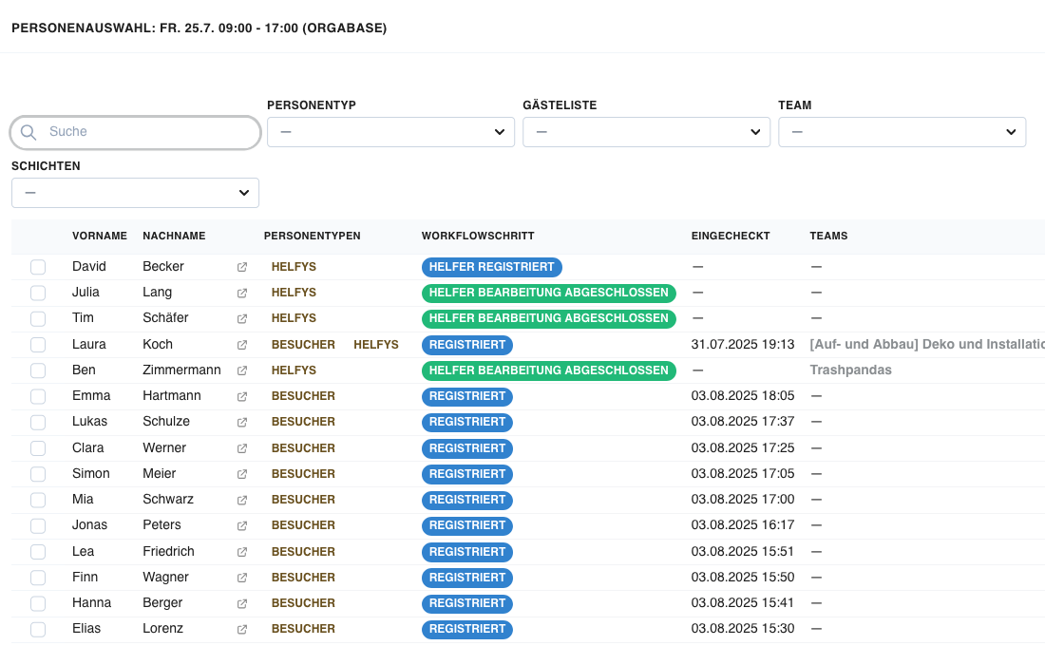Viewport: 1045px width, 646px height.
Task: Click the Teams column header
Action: [x=828, y=236]
